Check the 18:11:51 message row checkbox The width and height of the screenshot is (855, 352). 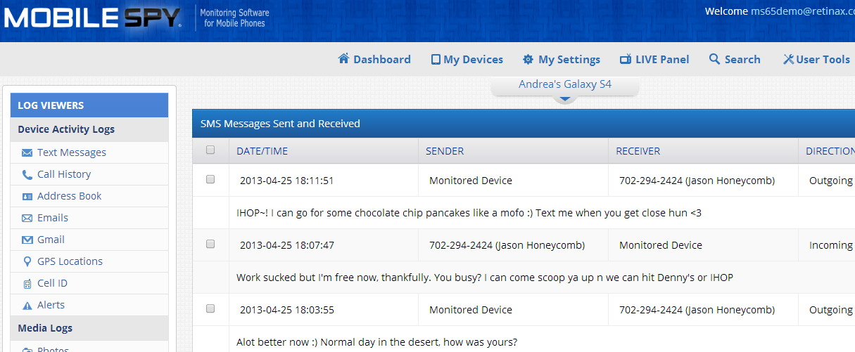(210, 179)
